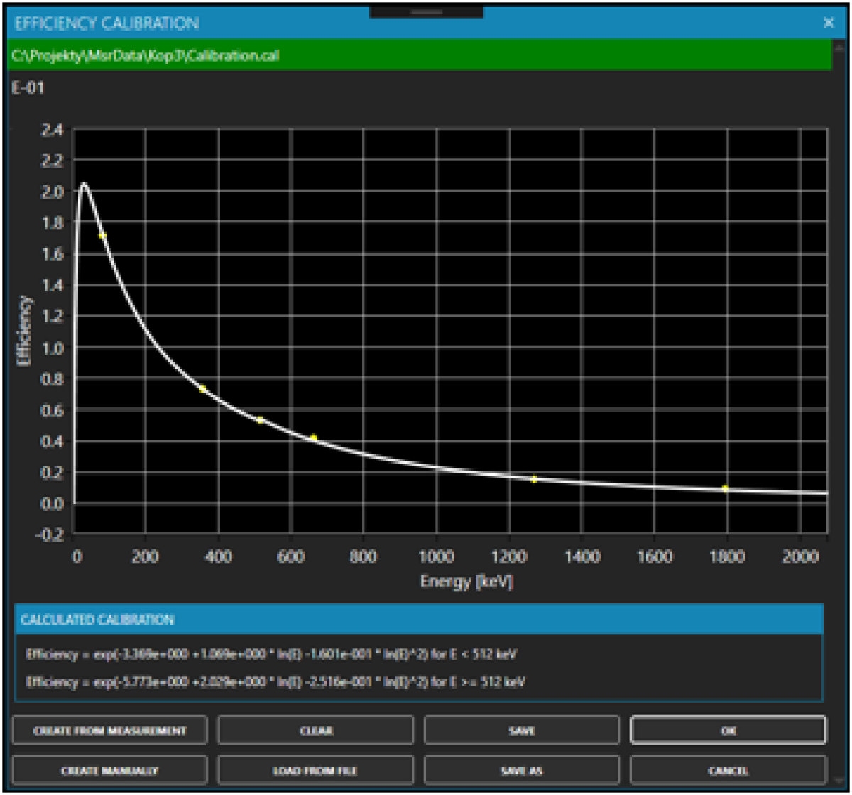The height and width of the screenshot is (795, 852).
Task: Save the efficiency calibration
Action: (x=523, y=730)
